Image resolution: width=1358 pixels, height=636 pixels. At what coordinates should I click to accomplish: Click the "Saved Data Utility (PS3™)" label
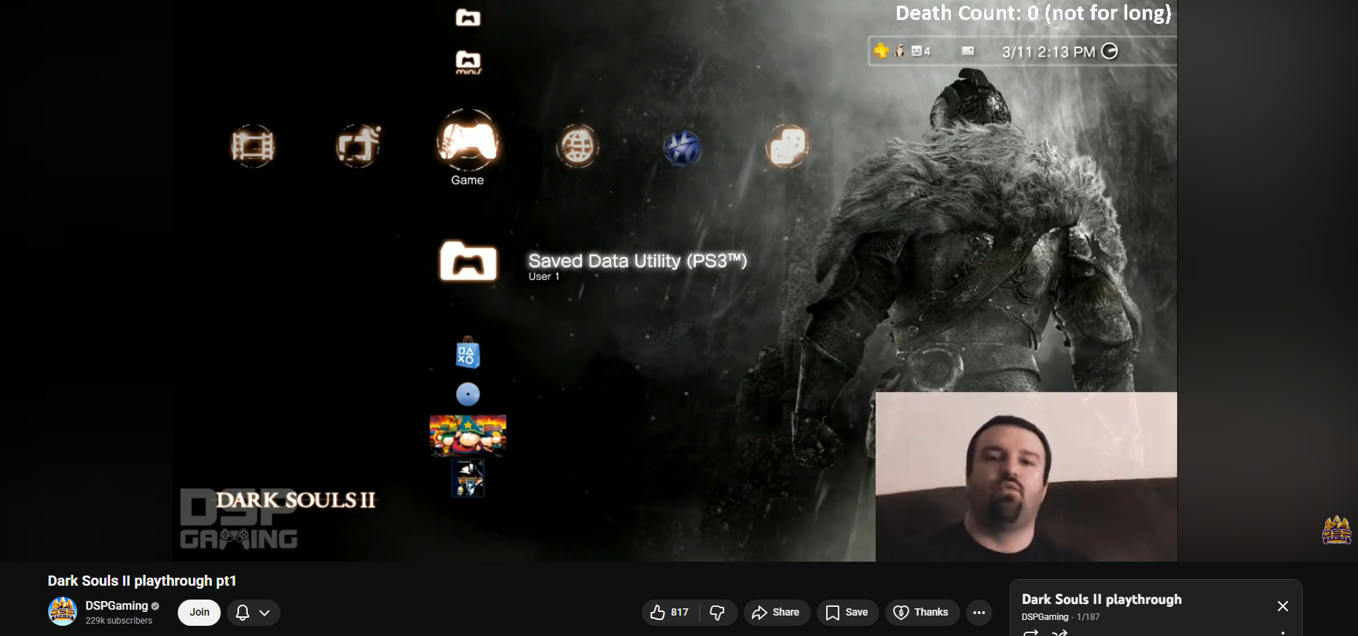pyautogui.click(x=637, y=261)
